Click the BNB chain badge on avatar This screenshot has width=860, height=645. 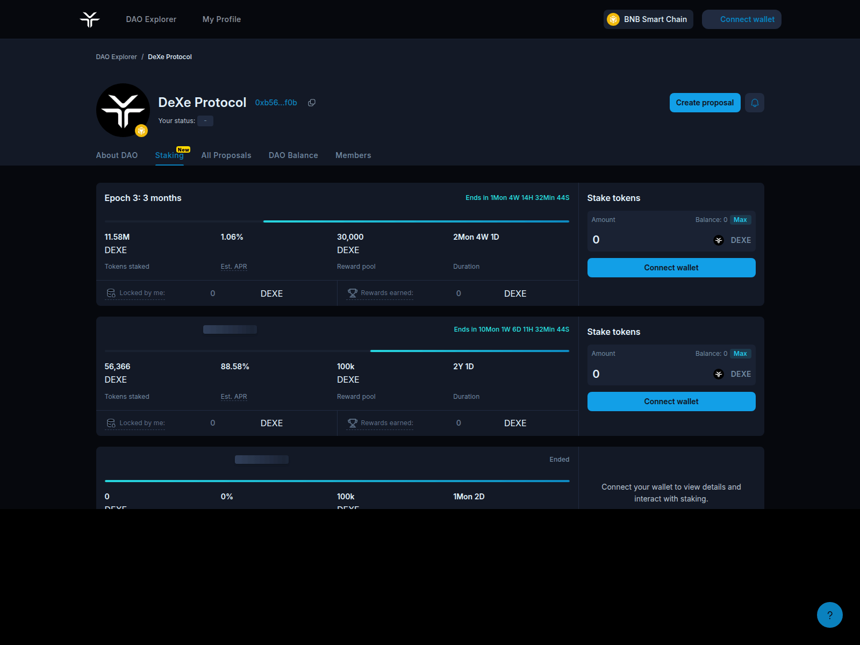click(141, 131)
